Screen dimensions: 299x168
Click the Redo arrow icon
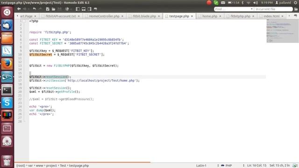(x=40, y=9)
